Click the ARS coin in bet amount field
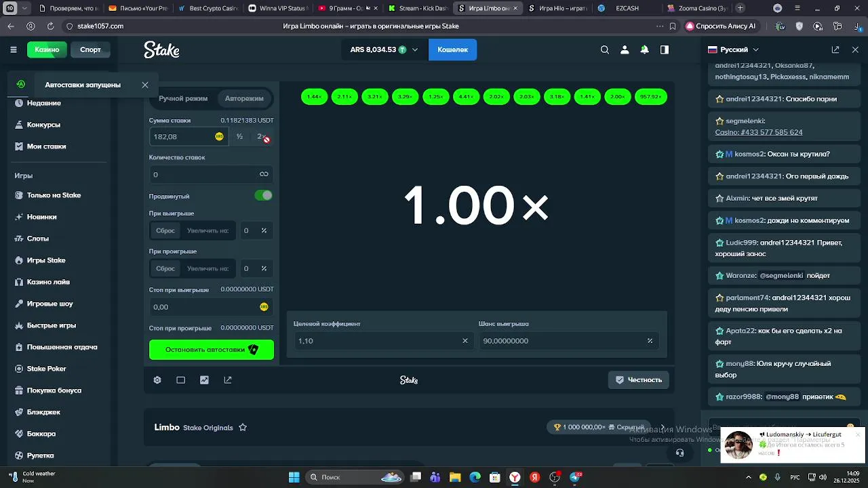The image size is (868, 488). pos(219,136)
